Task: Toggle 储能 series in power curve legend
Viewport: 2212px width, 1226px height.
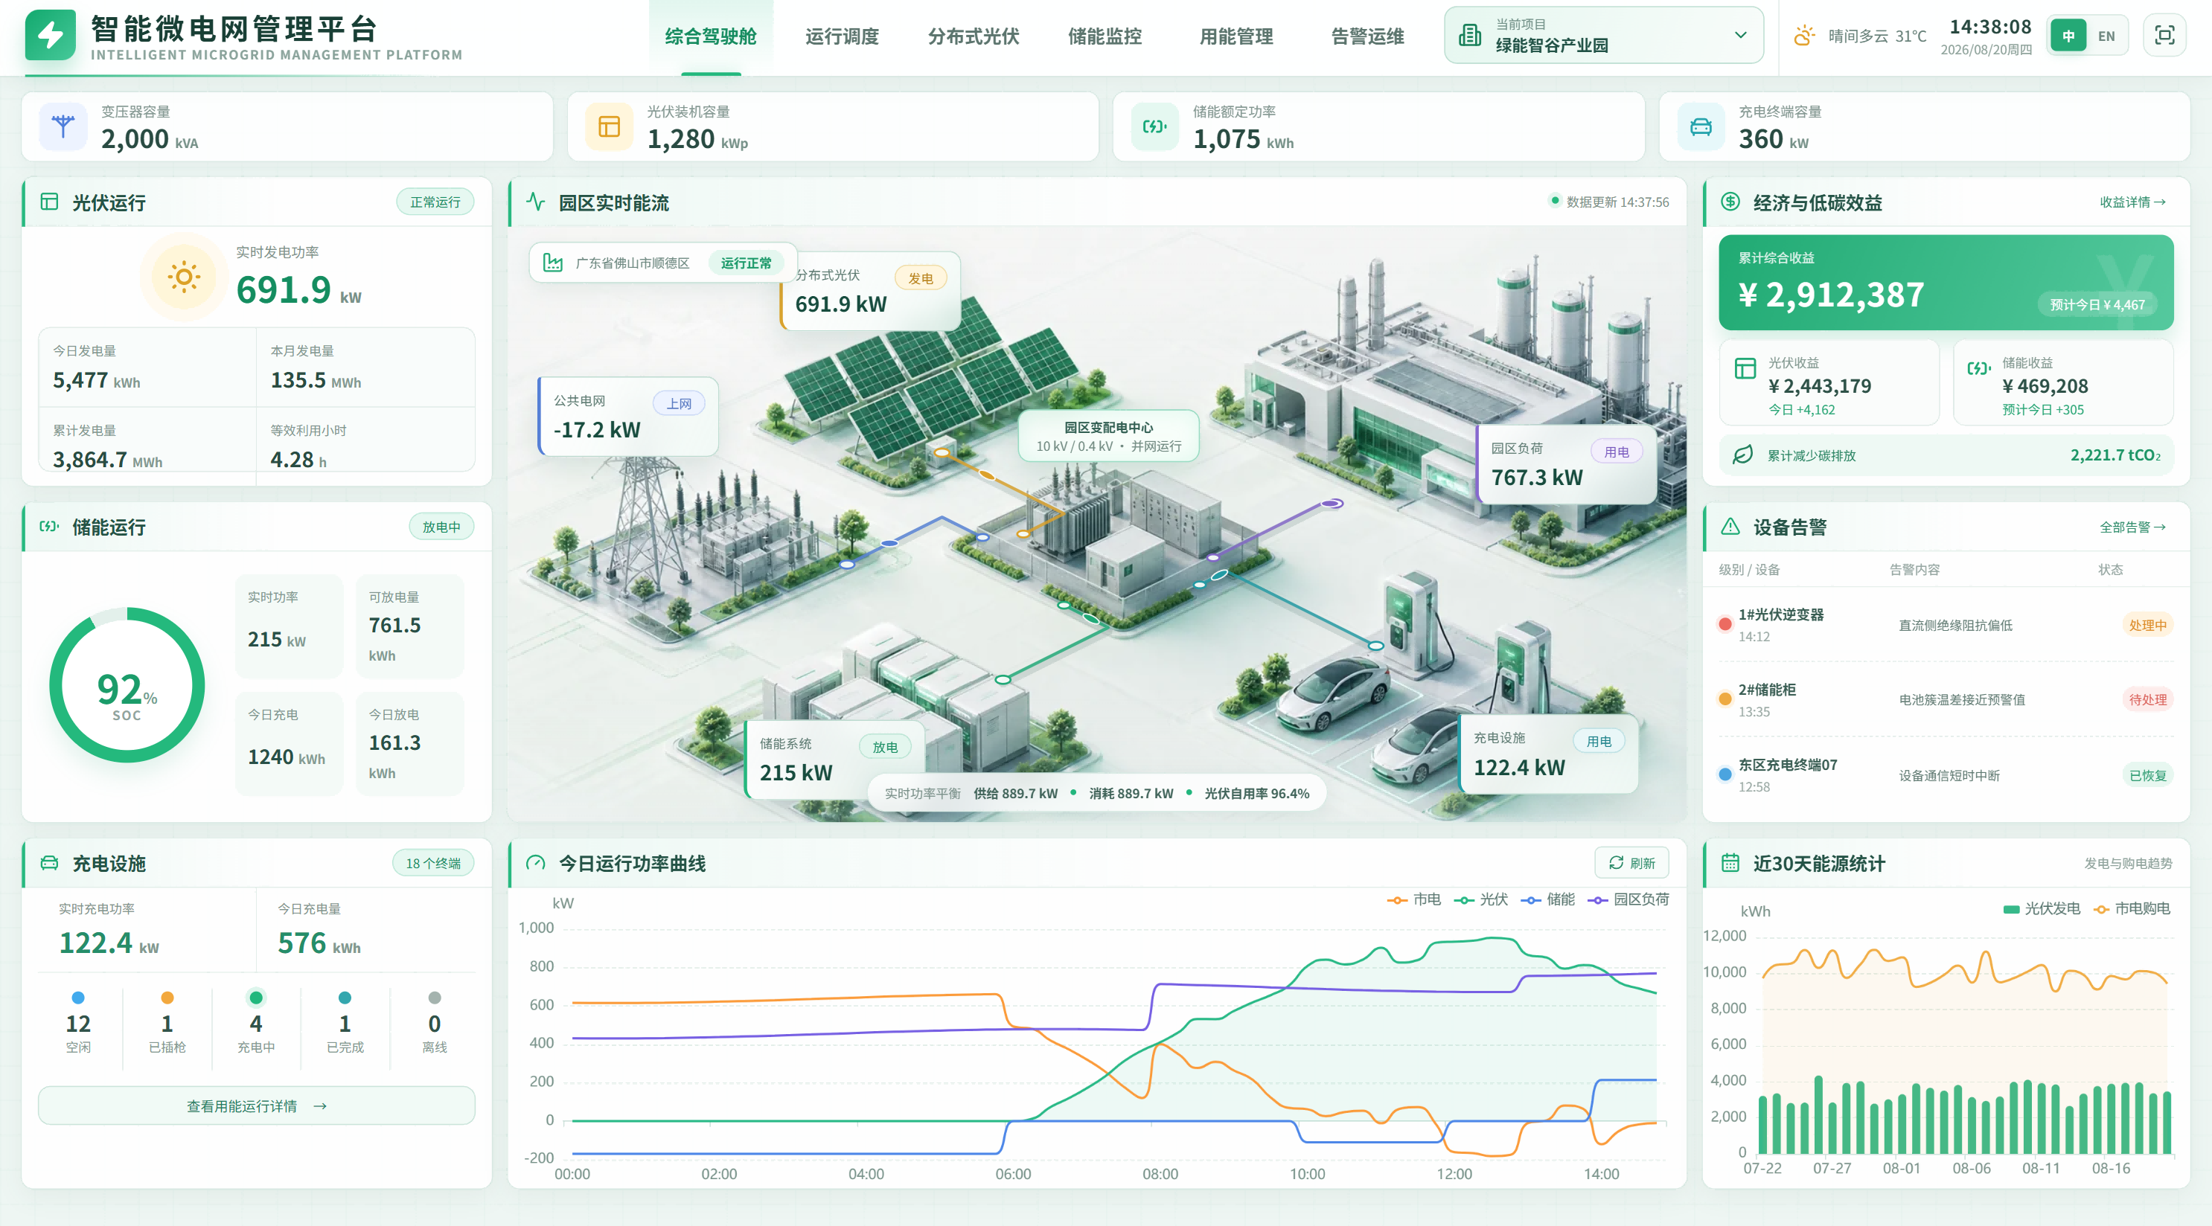Action: (1547, 899)
